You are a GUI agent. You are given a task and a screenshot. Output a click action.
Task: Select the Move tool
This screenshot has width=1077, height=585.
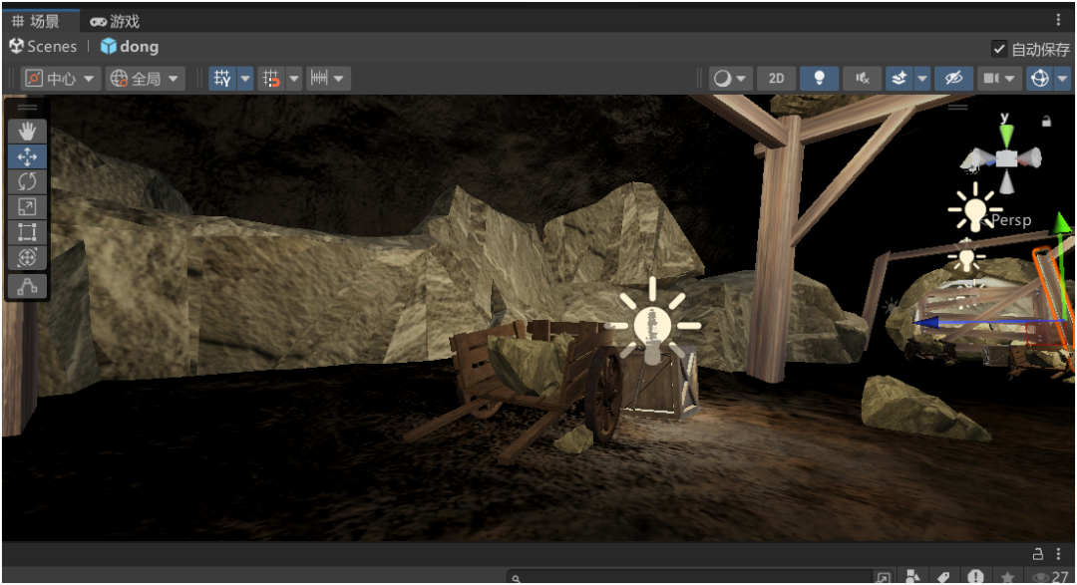coord(27,156)
